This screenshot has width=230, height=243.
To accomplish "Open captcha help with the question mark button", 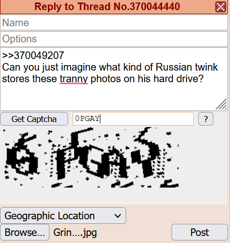I will [x=206, y=119].
